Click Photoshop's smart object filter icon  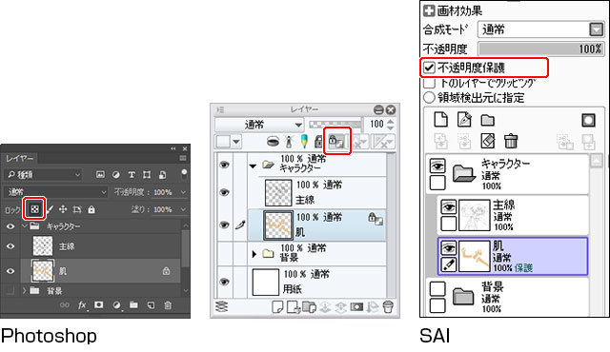[162, 175]
